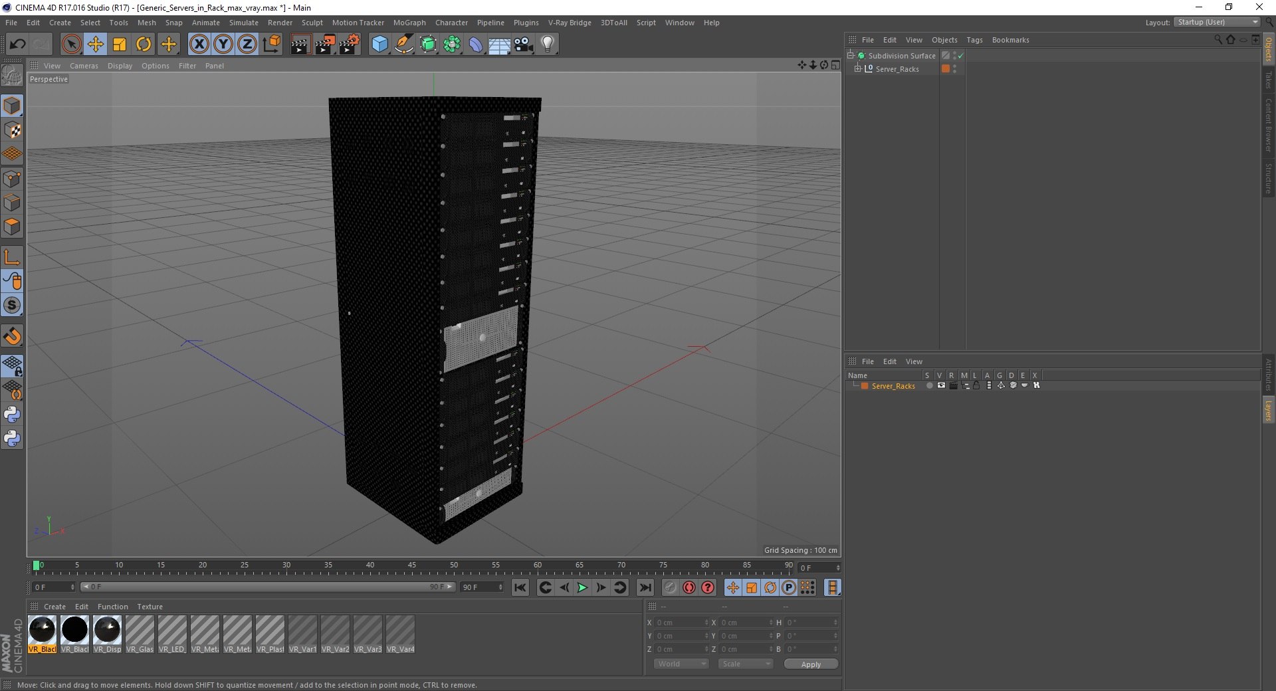Switch to Points mode
Image resolution: width=1276 pixels, height=691 pixels.
click(12, 178)
